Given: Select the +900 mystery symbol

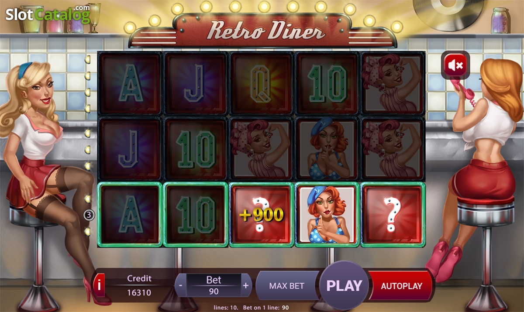Looking at the screenshot, I should point(262,215).
